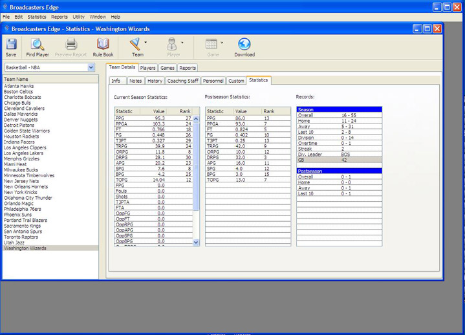Click the Team pennant icon
The image size is (465, 335).
(x=135, y=44)
